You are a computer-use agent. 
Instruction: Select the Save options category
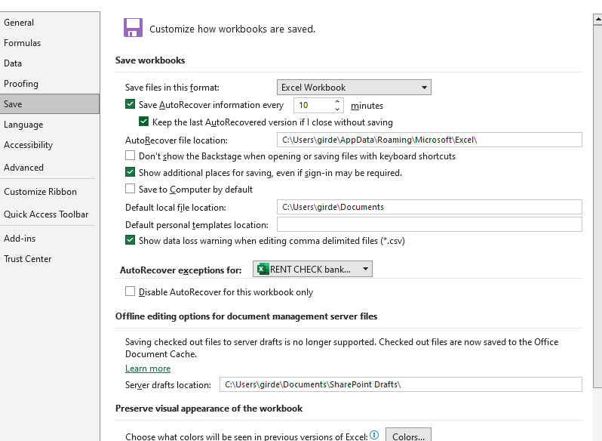(50, 103)
